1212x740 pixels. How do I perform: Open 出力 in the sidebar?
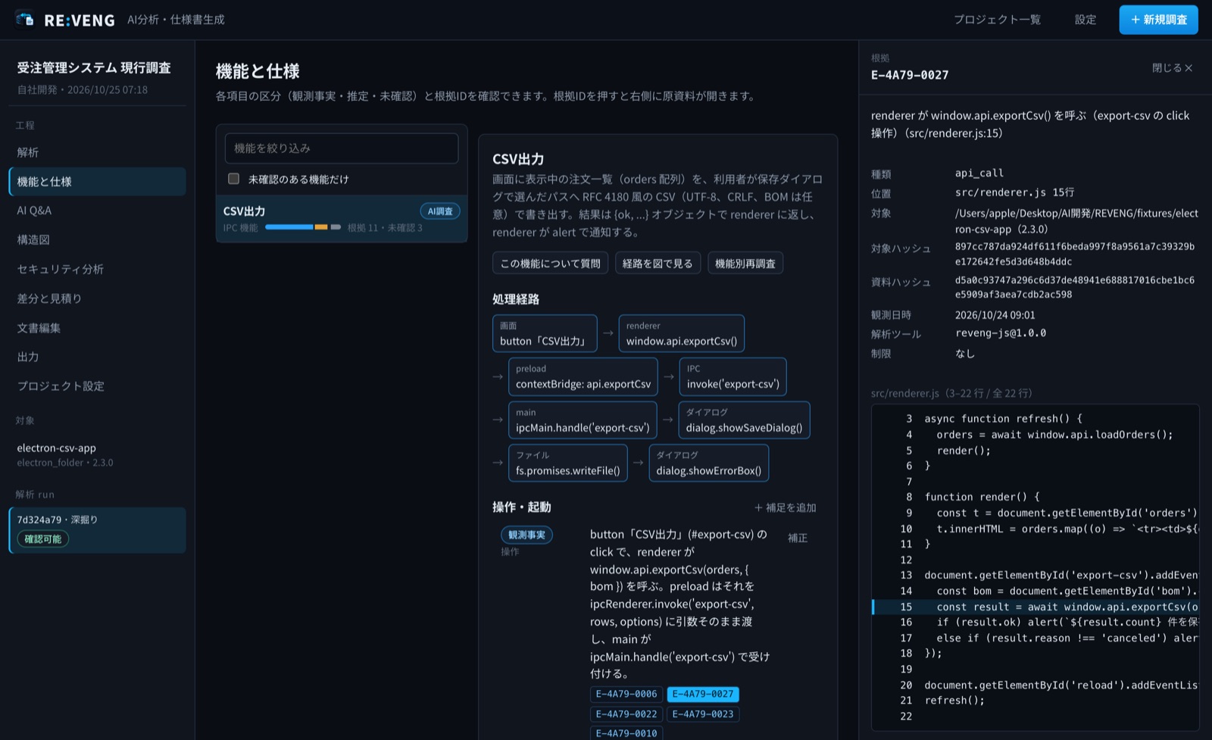[x=97, y=357]
